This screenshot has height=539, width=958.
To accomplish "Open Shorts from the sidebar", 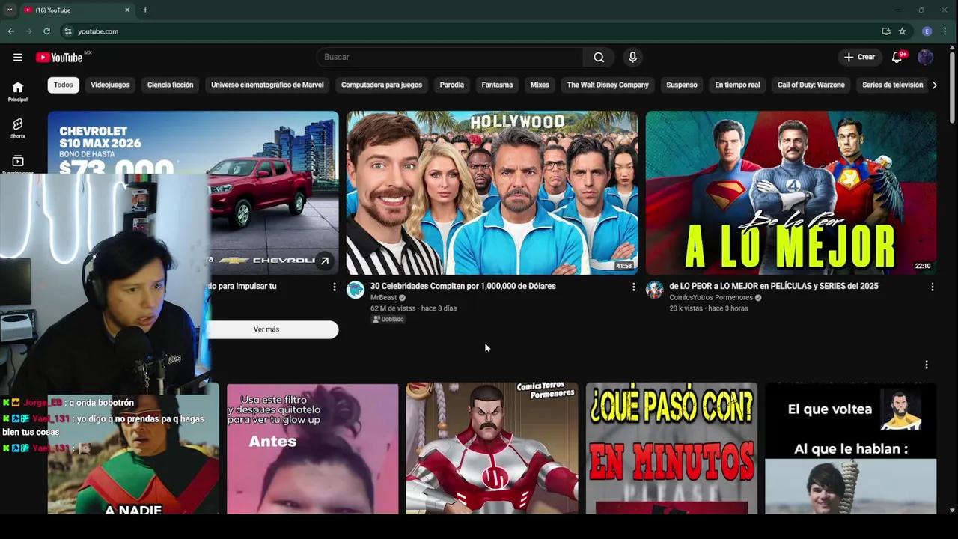I will (x=18, y=128).
